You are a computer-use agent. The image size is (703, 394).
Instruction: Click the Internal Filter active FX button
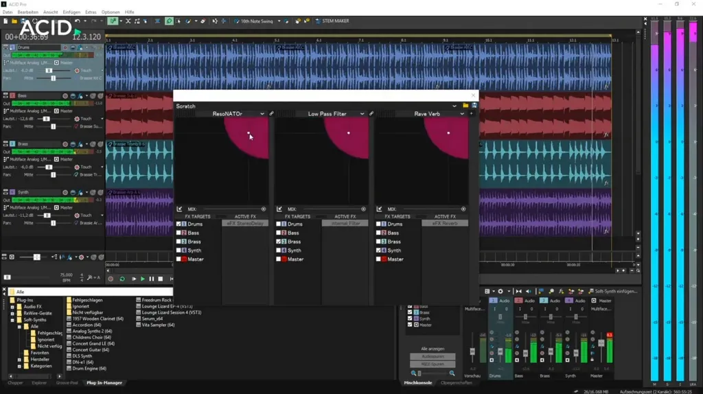(x=345, y=223)
